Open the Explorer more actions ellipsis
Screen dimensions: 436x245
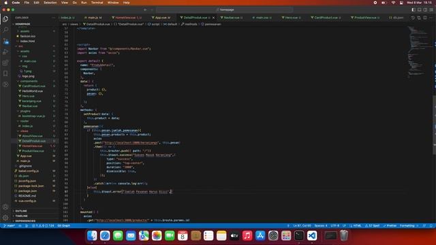click(53, 18)
